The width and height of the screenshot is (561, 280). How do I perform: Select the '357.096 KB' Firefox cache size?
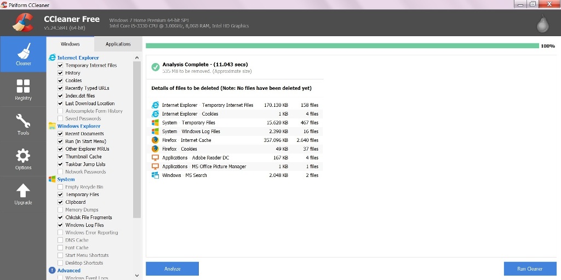coord(276,140)
